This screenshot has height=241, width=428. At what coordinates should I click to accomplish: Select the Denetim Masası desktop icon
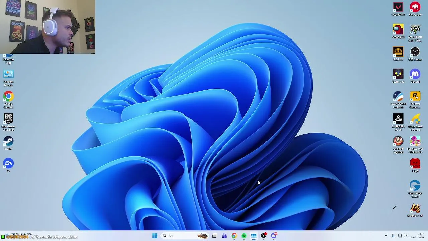point(8,78)
